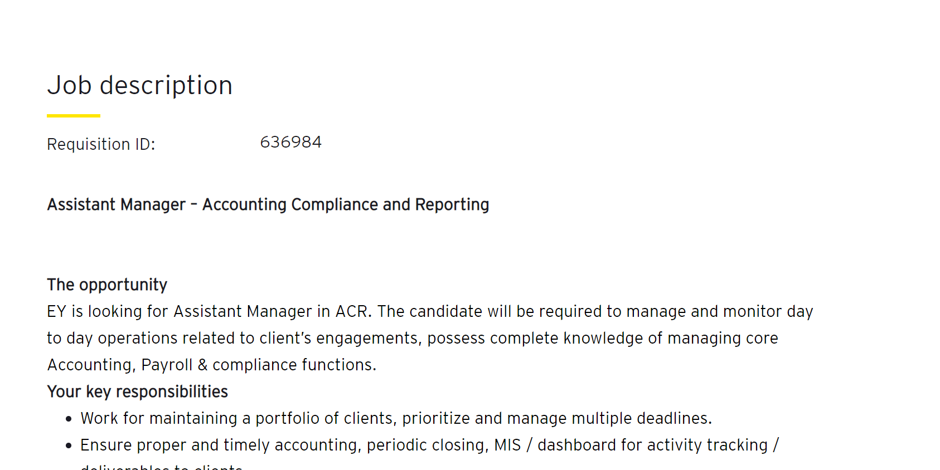Click the Requisition ID label
The width and height of the screenshot is (940, 470).
coord(101,144)
